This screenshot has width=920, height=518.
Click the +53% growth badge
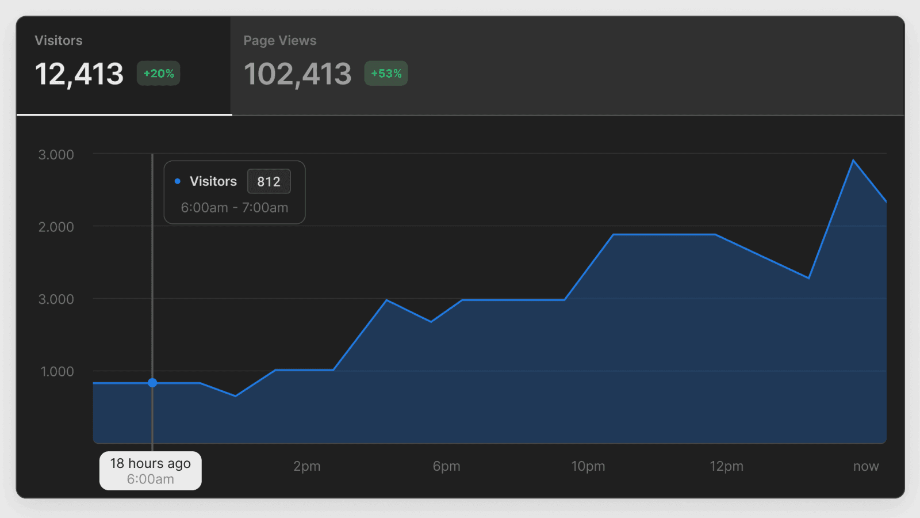pos(386,74)
